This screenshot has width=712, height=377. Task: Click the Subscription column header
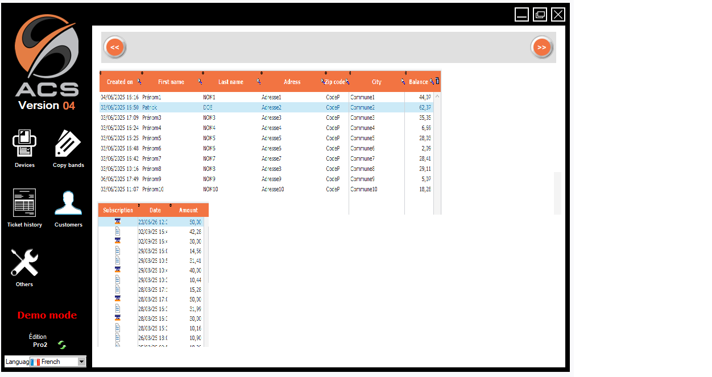click(x=118, y=210)
